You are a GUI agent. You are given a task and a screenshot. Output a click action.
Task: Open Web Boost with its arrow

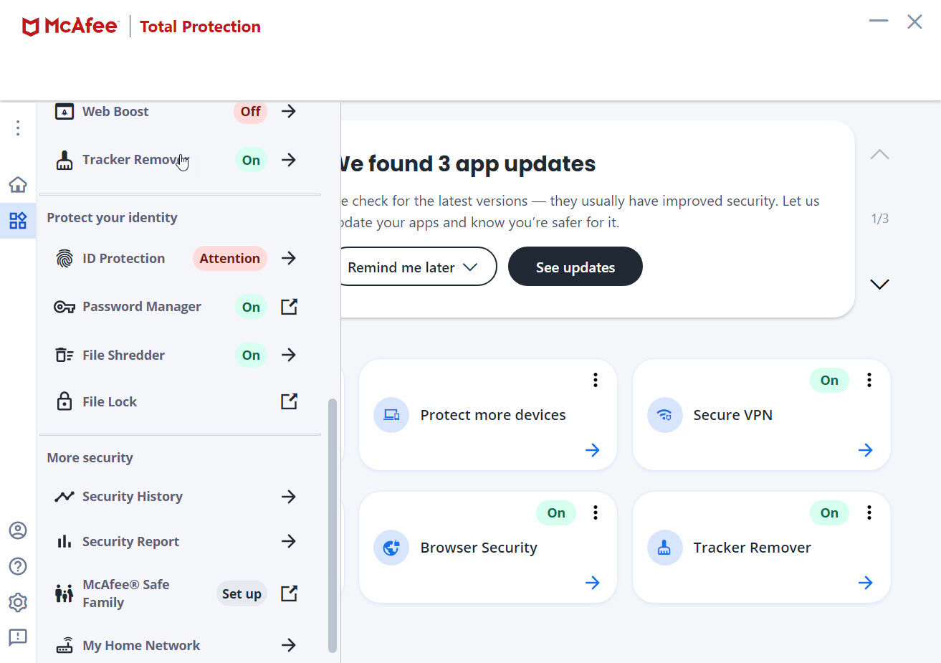click(289, 112)
